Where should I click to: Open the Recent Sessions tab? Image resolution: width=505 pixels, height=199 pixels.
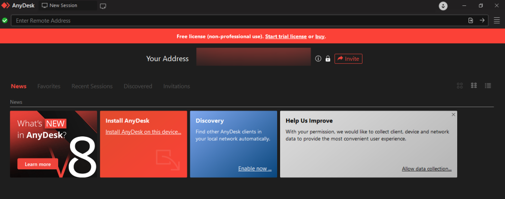coord(92,86)
